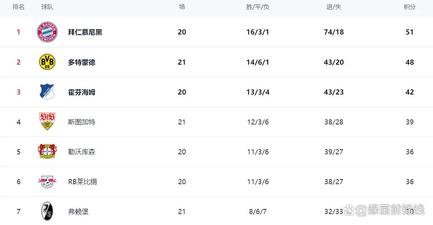Click the SC Freiburg club logo

(x=47, y=211)
